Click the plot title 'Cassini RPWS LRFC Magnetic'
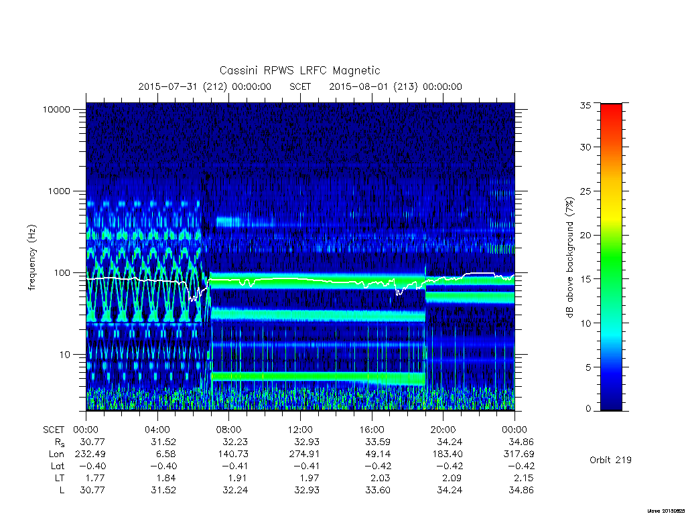The image size is (686, 514). click(x=299, y=70)
